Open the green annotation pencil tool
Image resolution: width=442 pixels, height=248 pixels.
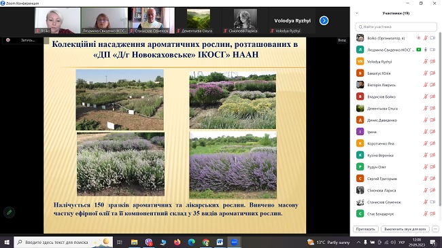pos(9,212)
